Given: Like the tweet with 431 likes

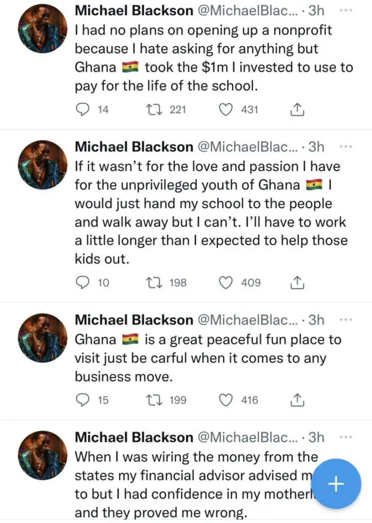Looking at the screenshot, I should pyautogui.click(x=225, y=109).
